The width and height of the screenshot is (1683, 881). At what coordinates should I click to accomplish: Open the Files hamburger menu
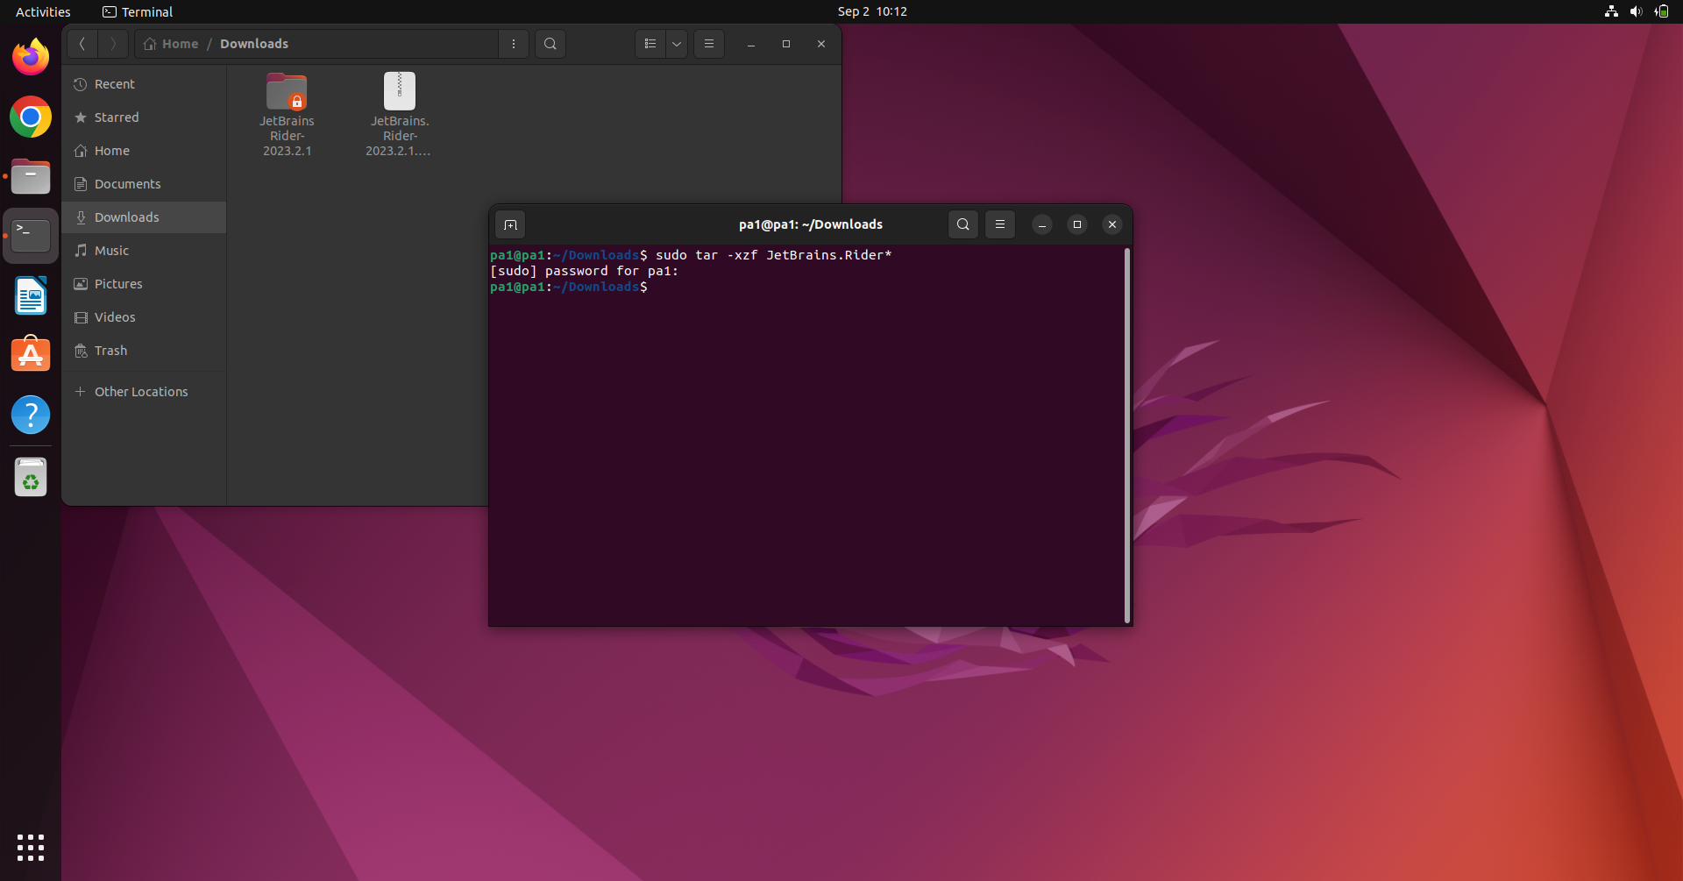tap(709, 44)
